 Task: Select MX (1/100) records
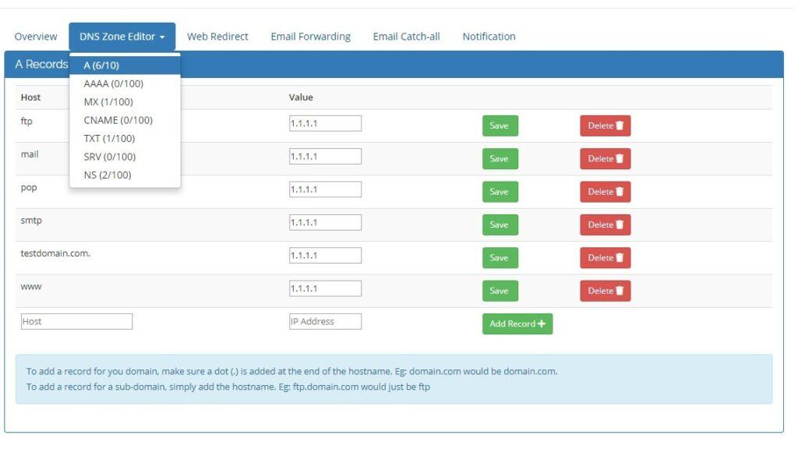(x=125, y=102)
